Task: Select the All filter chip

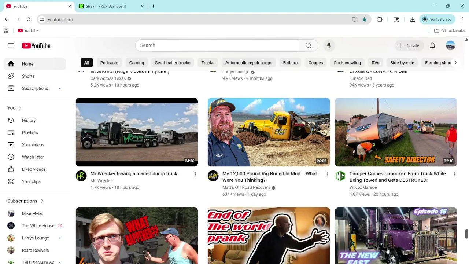Action: 86,63
